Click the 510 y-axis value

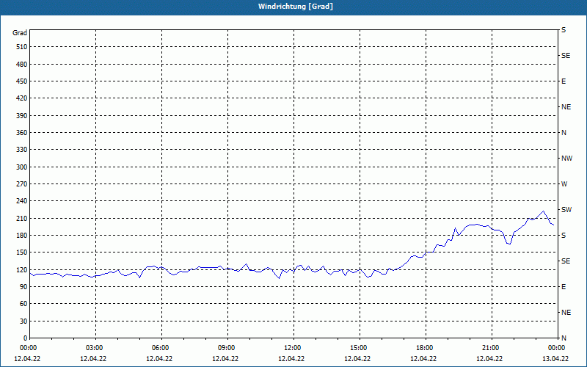(22, 47)
